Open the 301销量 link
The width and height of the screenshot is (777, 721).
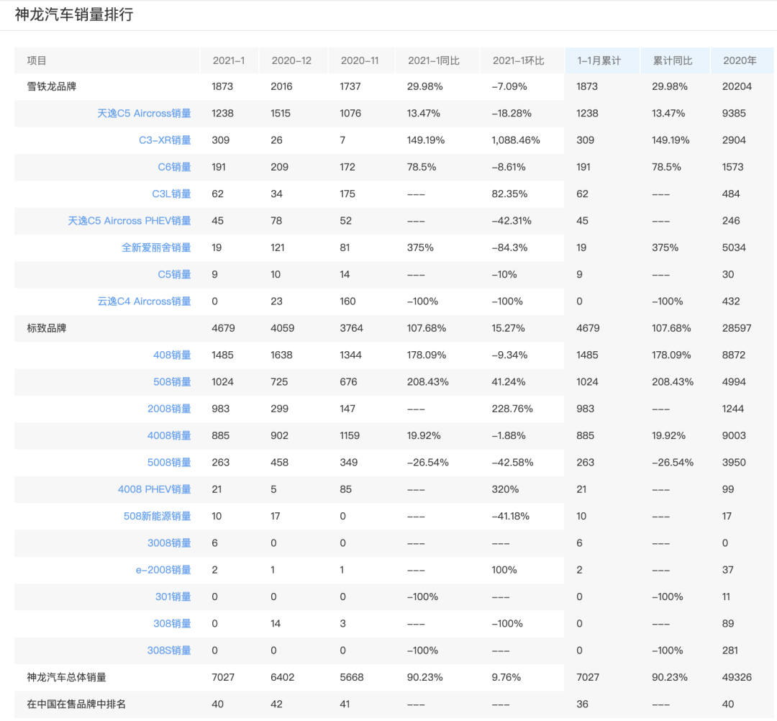[x=173, y=597]
